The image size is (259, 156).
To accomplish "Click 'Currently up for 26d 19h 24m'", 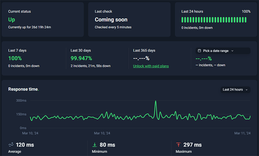I will tap(30, 27).
